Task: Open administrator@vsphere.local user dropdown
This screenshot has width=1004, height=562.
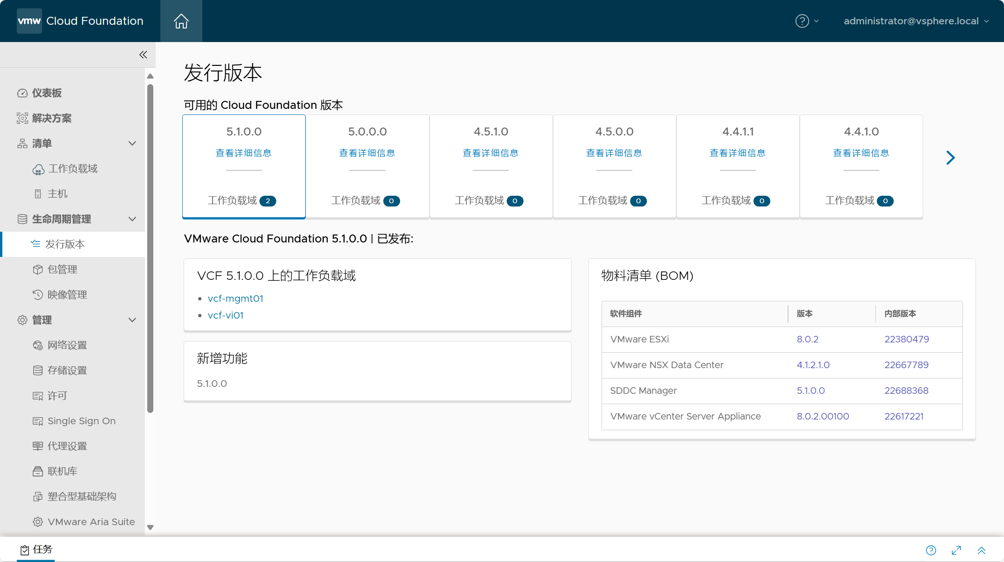Action: (916, 21)
